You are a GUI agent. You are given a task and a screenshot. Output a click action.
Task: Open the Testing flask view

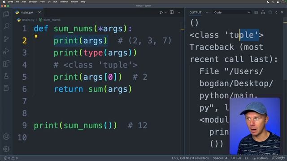coord(6,76)
